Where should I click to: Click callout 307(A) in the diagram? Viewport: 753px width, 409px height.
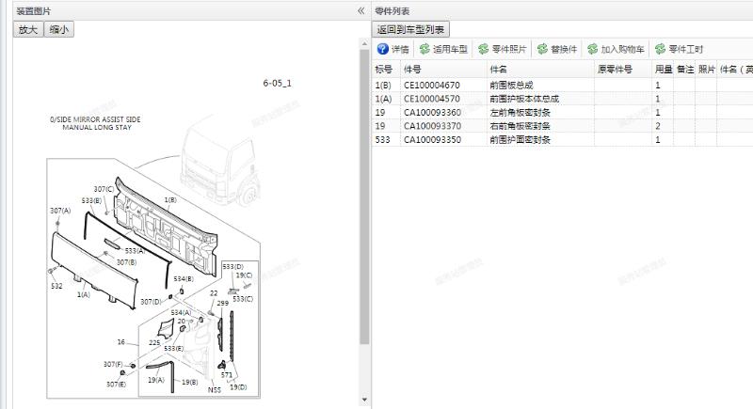60,211
